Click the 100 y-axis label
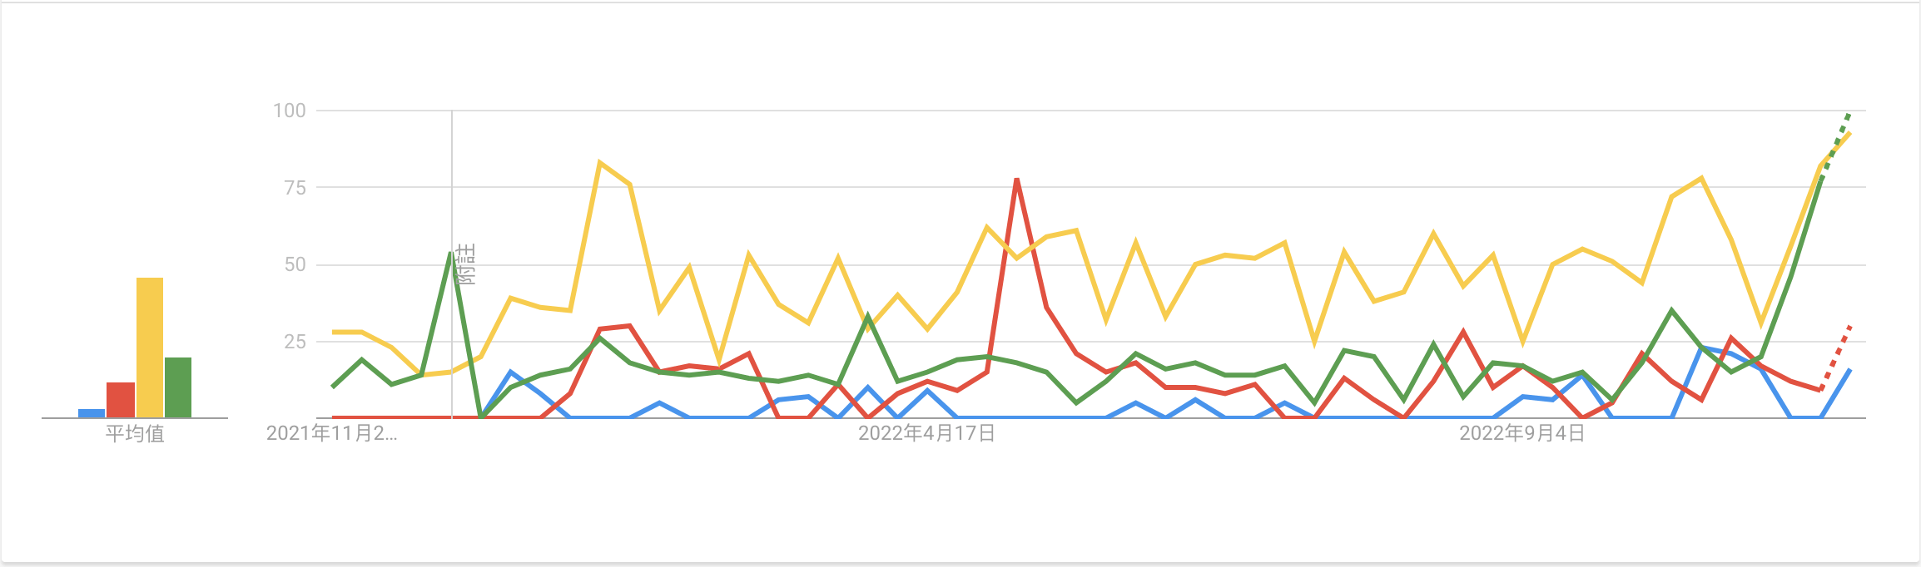The image size is (1921, 567). (290, 111)
